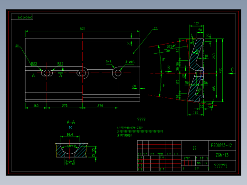Select the 3-ø46 callout under section view
Screen dimensions: 247x185
(x=70, y=162)
